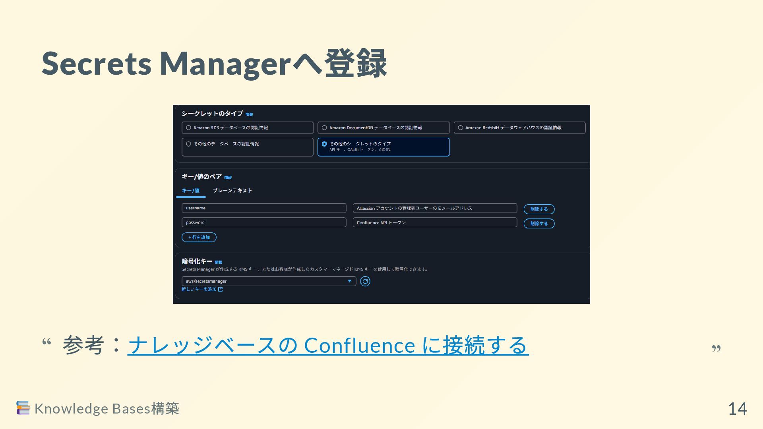
Task: Select Amazon DocumentDB credentials radio option
Action: (324, 128)
